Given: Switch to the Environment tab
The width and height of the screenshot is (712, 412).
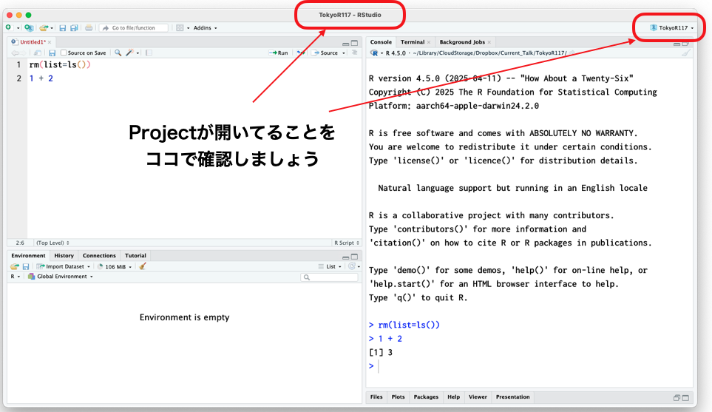Looking at the screenshot, I should pos(28,255).
